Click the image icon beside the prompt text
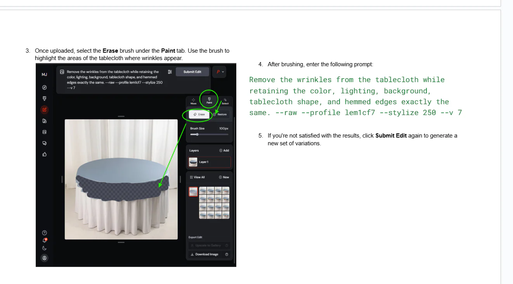This screenshot has height=284, width=513. 62,72
